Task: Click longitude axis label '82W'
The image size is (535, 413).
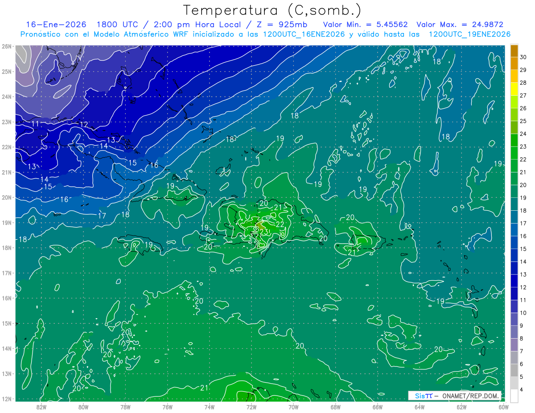Action: click(41, 406)
